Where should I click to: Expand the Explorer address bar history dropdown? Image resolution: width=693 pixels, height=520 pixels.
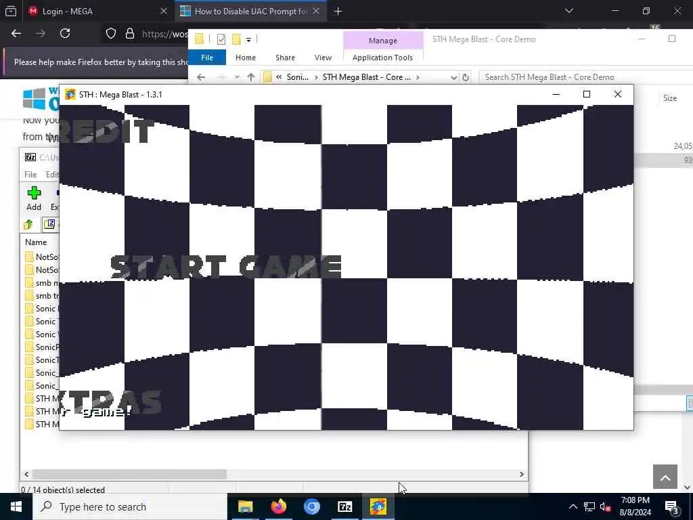(x=453, y=77)
